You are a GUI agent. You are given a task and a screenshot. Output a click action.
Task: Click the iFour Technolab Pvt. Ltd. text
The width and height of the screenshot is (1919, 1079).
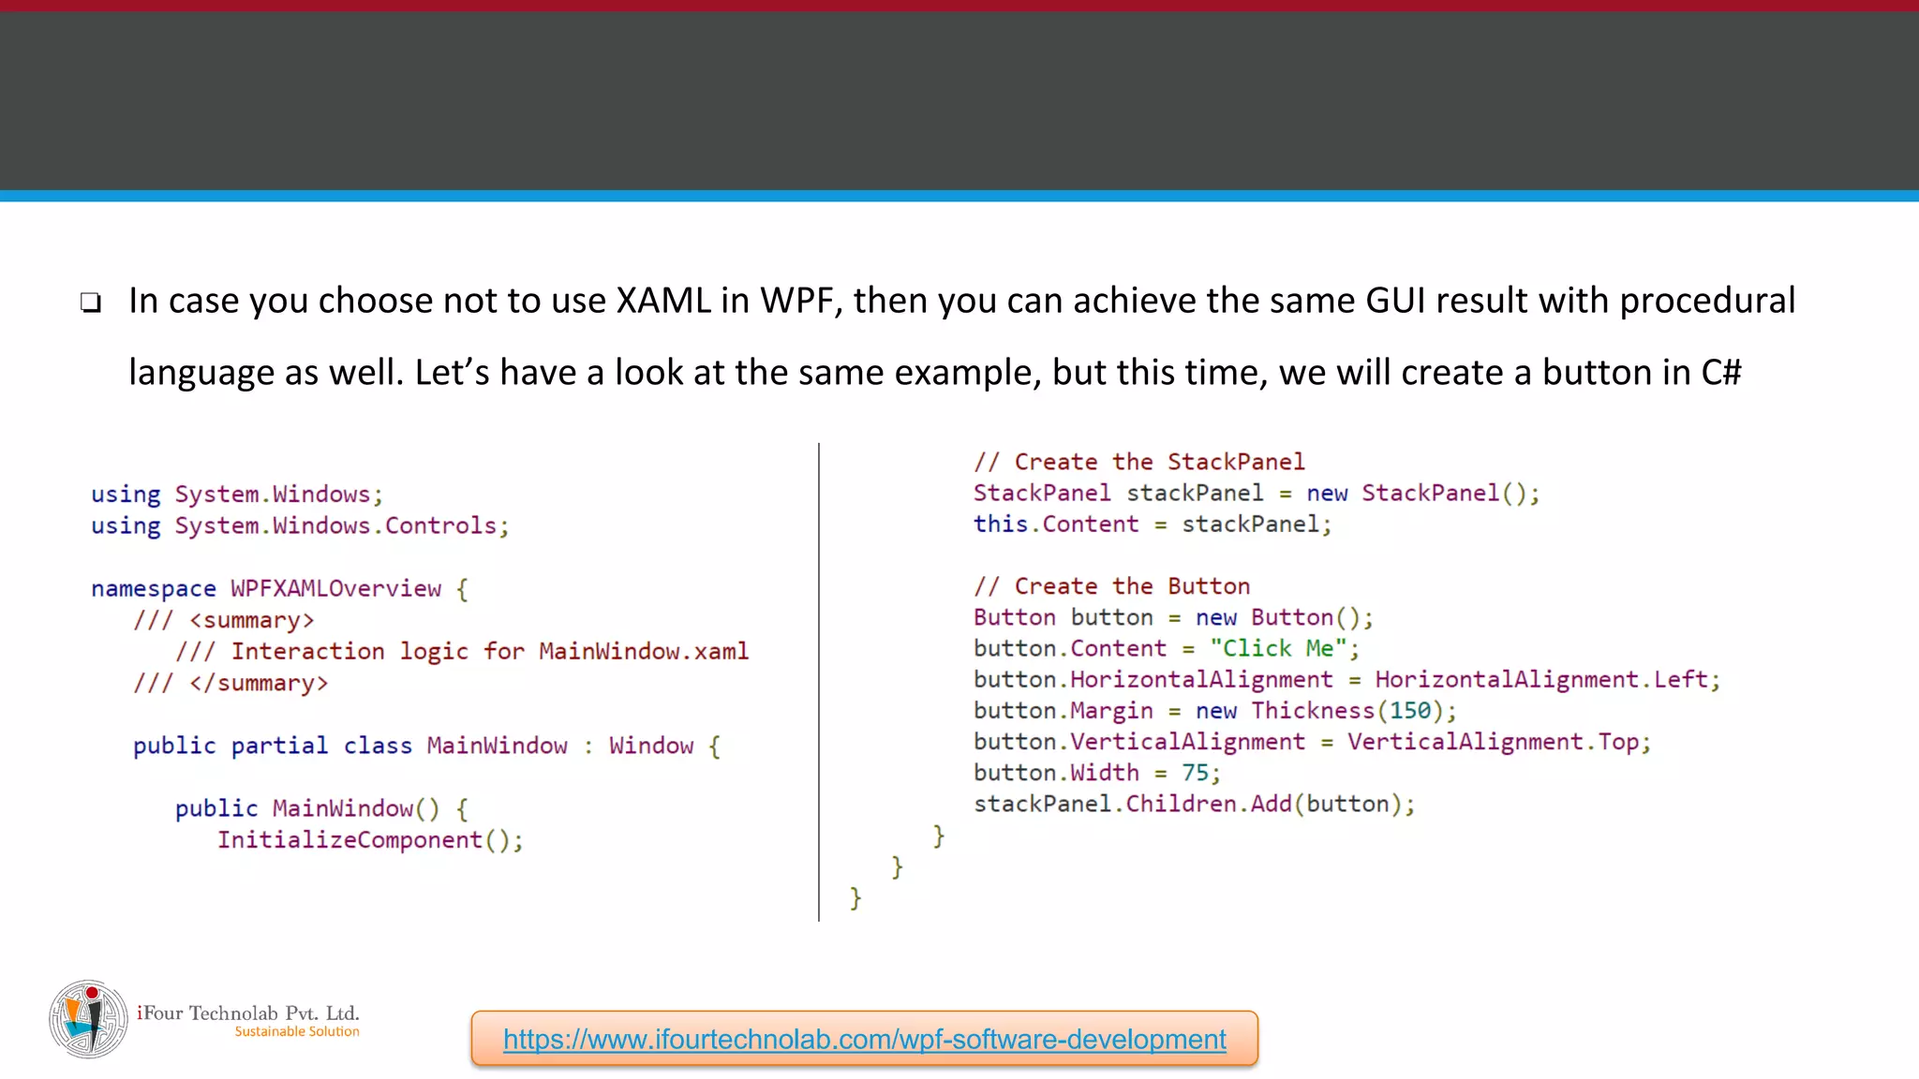pyautogui.click(x=248, y=1012)
